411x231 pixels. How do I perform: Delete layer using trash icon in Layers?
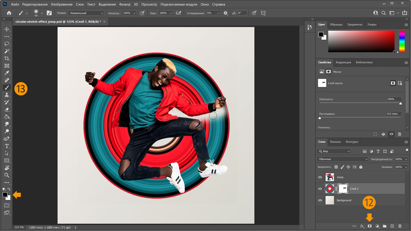click(400, 225)
